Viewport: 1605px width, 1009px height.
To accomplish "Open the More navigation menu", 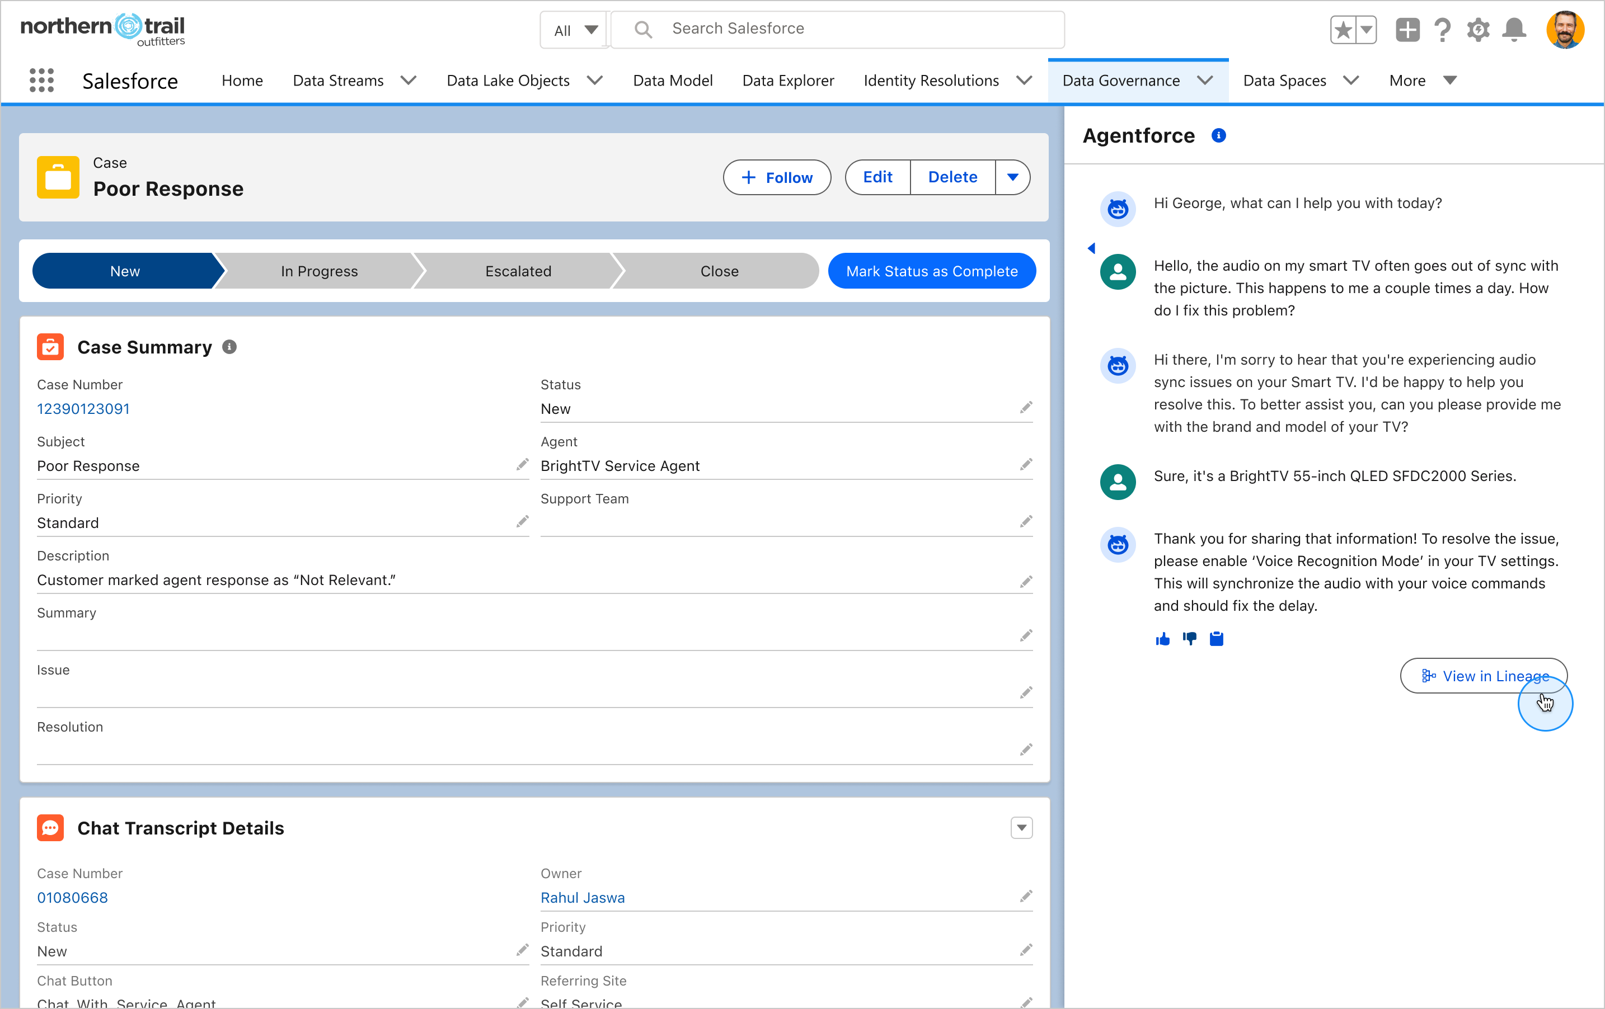I will click(x=1423, y=81).
